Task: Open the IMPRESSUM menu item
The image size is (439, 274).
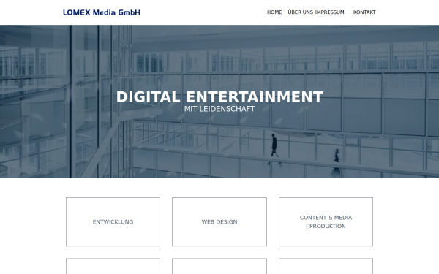Action: pos(329,12)
